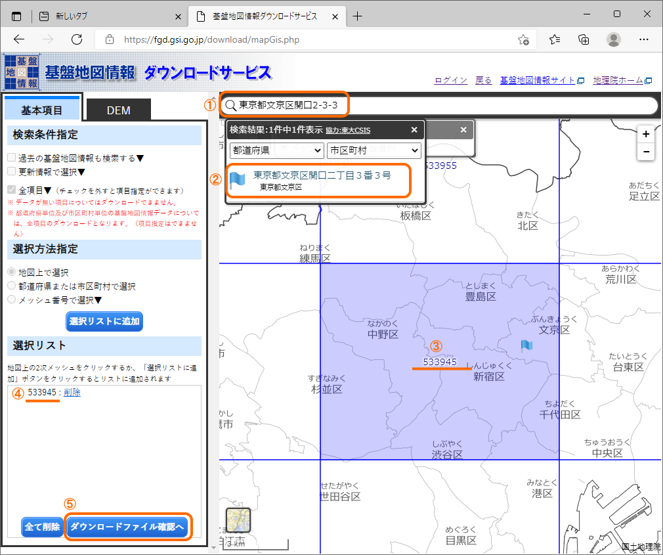Click the search result 東京都文京区関口二丁目3番3号

tap(322, 175)
